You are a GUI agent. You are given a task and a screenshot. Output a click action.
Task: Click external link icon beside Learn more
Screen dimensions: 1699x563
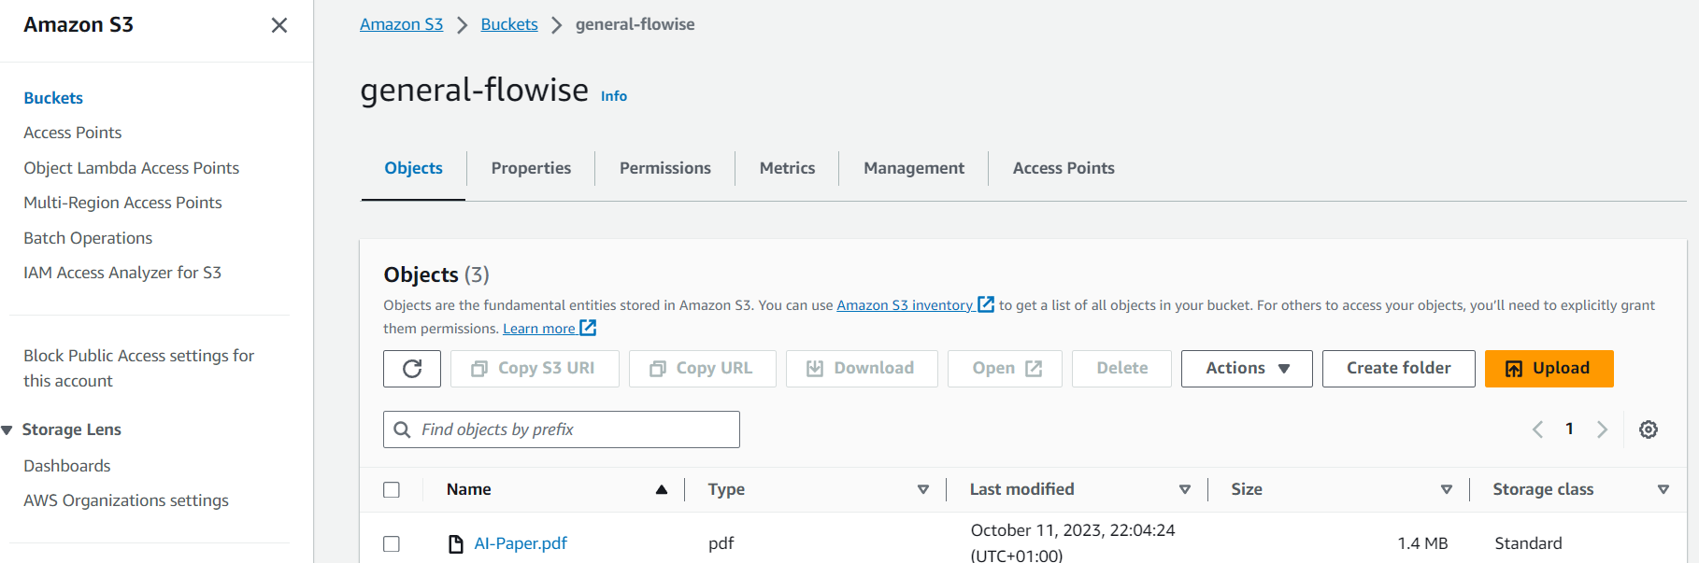point(588,328)
